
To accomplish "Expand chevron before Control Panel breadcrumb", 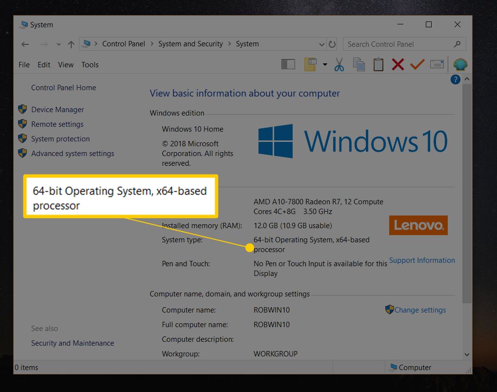I will (96, 44).
